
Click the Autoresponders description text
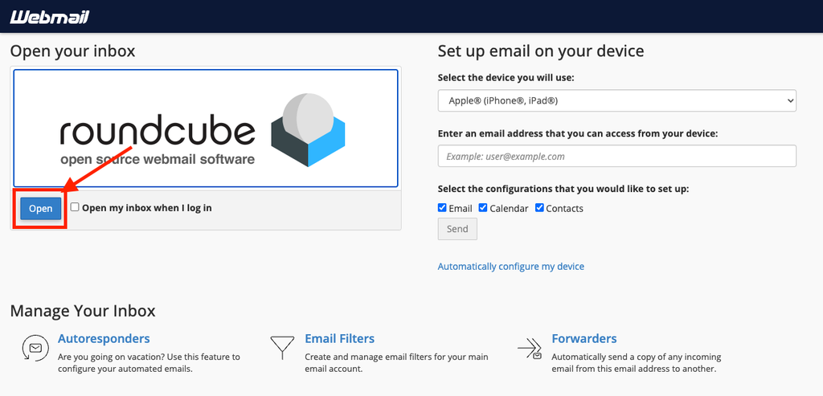click(x=149, y=362)
